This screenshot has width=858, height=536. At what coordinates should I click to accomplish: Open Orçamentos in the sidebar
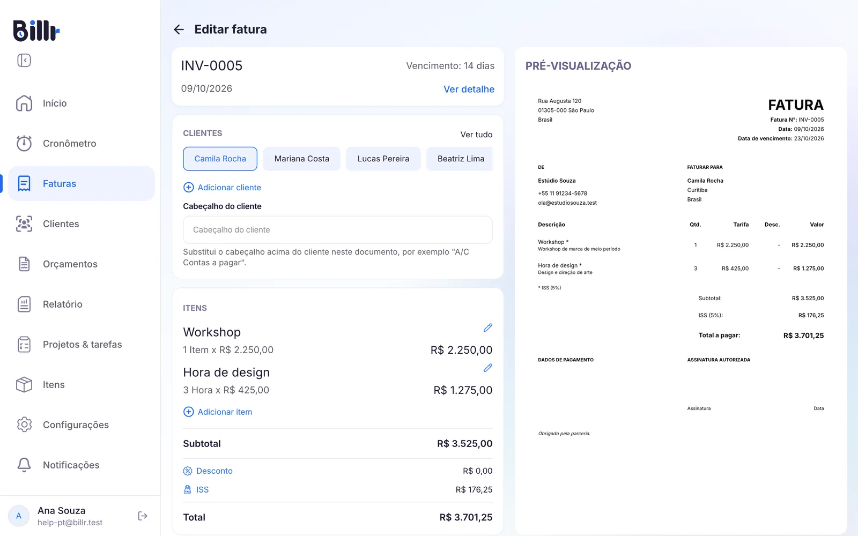pos(82,264)
